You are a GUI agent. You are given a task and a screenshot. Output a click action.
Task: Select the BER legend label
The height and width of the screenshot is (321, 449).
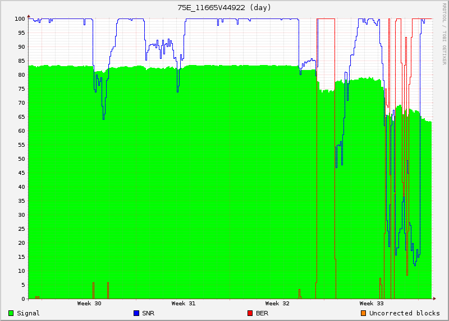[262, 313]
